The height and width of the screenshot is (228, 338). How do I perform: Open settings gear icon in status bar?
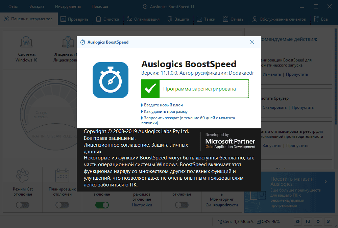tap(318, 222)
